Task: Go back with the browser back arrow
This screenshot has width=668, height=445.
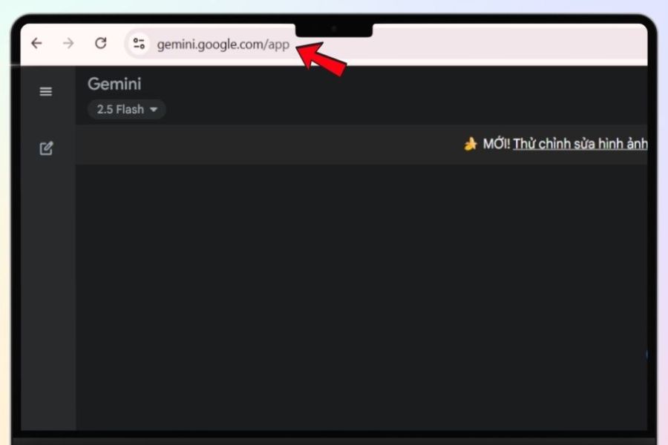Action: (x=36, y=43)
